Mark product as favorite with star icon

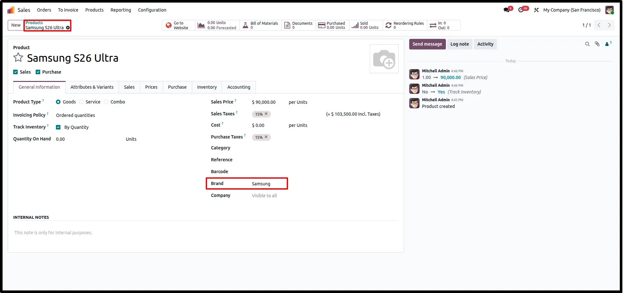[x=18, y=58]
